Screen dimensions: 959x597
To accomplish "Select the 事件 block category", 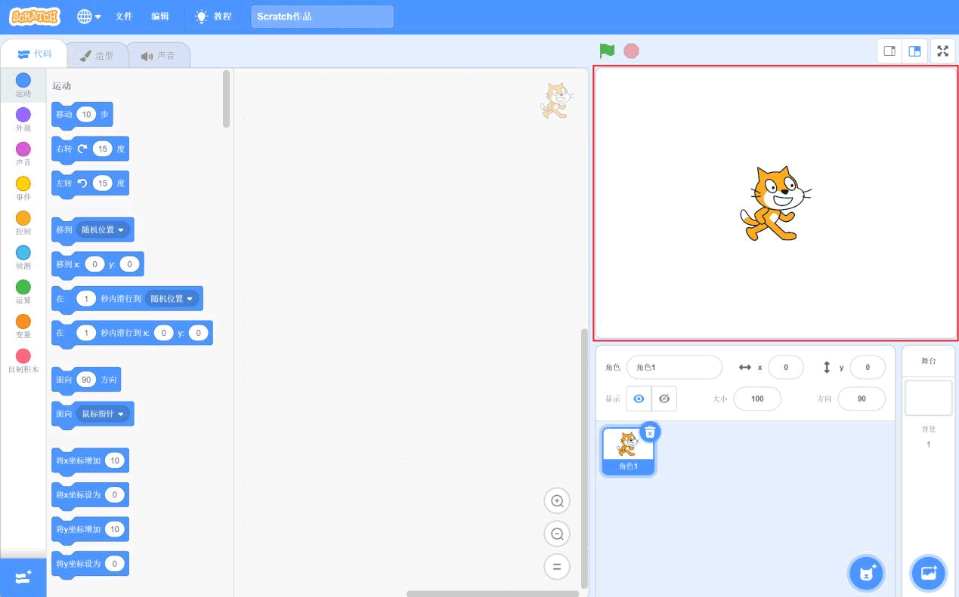I will 23,189.
